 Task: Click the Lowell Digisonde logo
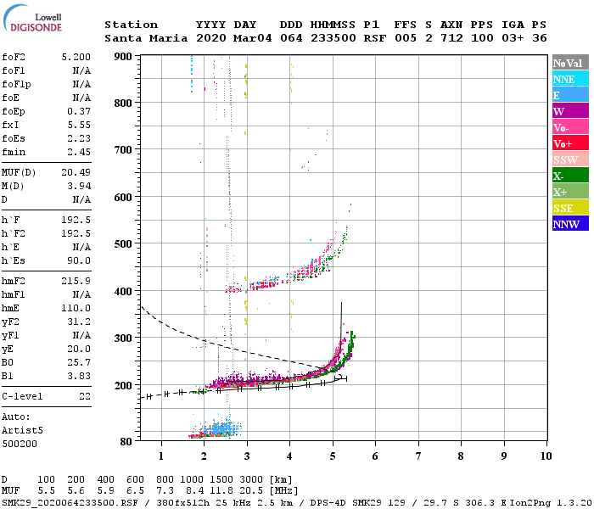[x=32, y=19]
